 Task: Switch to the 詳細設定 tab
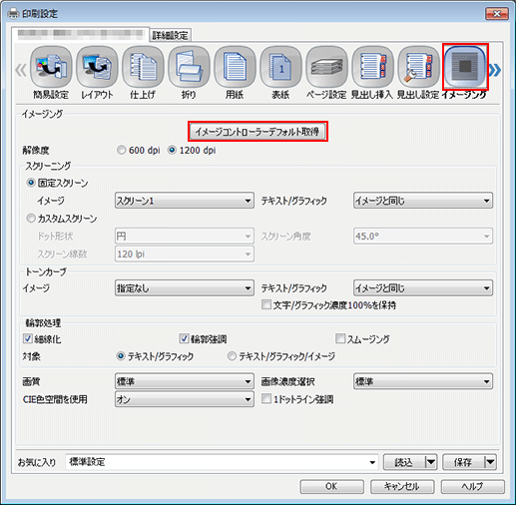click(170, 35)
